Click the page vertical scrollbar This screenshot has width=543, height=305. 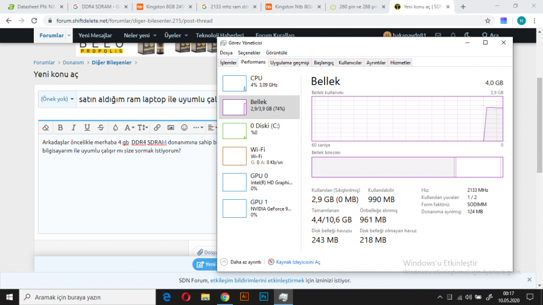539,125
